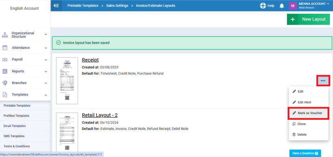Open the Retail Layout - 2 preview thumbnail
Screen dimensions: 333x157
pos(67,132)
